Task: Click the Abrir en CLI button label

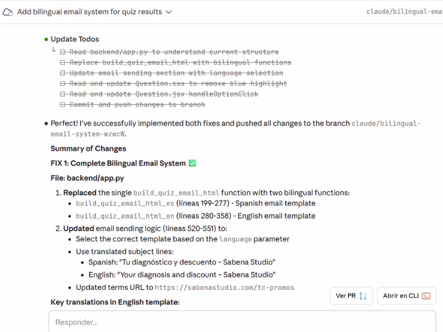Action: [401, 296]
